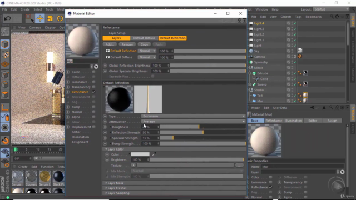Viewport: 356px width, 200px height.
Task: Click the eyedropper next to Layer Color
Action: (x=154, y=154)
